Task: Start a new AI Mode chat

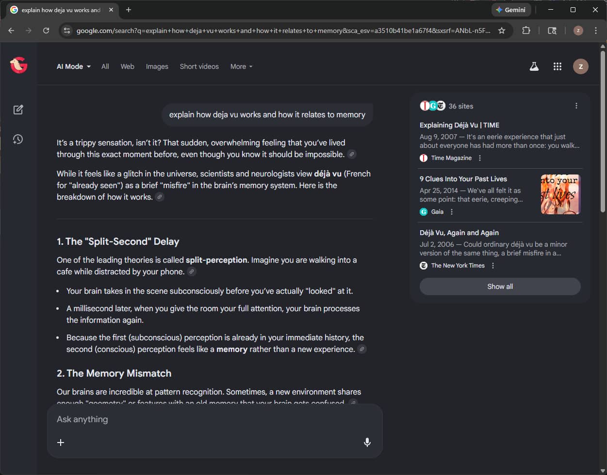Action: [18, 110]
